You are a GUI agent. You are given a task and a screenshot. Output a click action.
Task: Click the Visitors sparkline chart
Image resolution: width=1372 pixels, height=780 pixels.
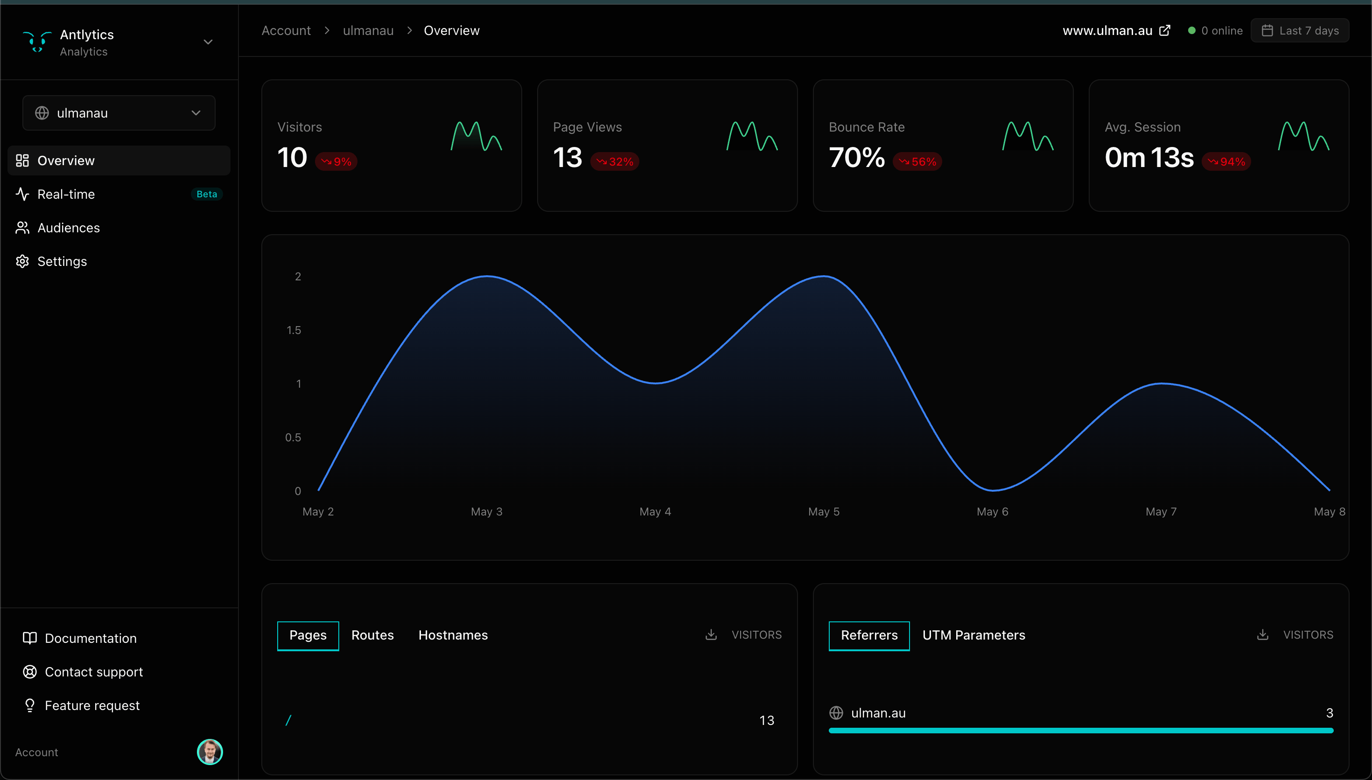pyautogui.click(x=476, y=136)
